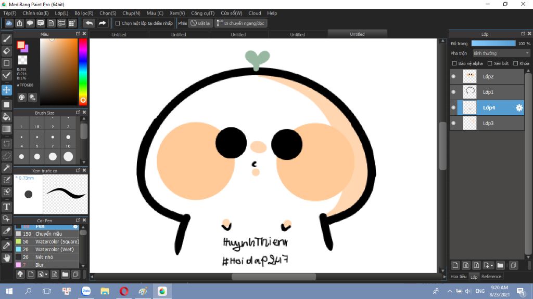Select the Text tool
The width and height of the screenshot is (533, 299).
(x=6, y=207)
